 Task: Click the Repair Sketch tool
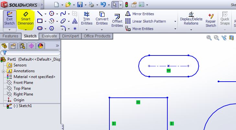211,20
